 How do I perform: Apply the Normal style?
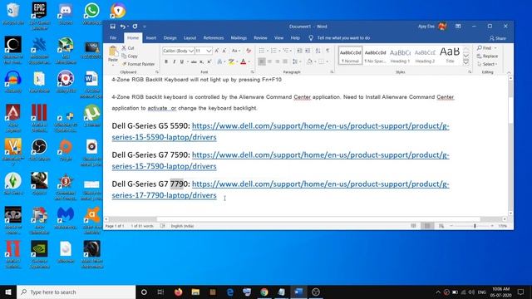350,56
